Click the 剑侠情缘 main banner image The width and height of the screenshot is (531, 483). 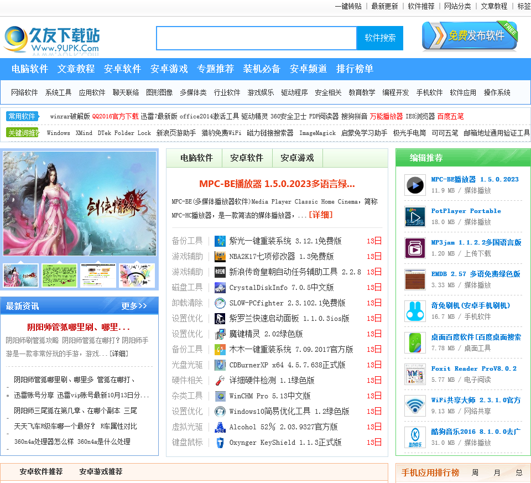point(80,204)
